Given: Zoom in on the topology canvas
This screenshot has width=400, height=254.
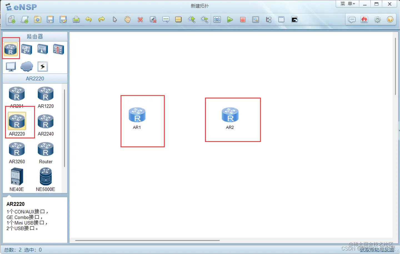Looking at the screenshot, I should (192, 19).
